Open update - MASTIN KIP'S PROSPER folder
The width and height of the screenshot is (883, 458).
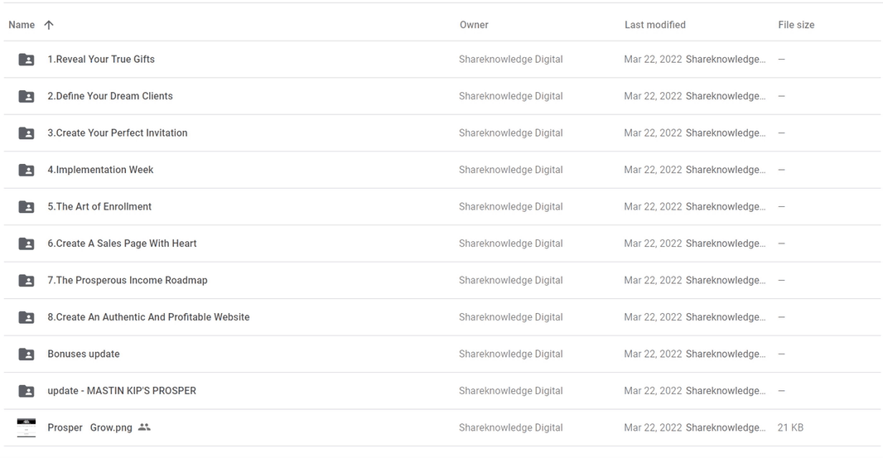click(122, 391)
